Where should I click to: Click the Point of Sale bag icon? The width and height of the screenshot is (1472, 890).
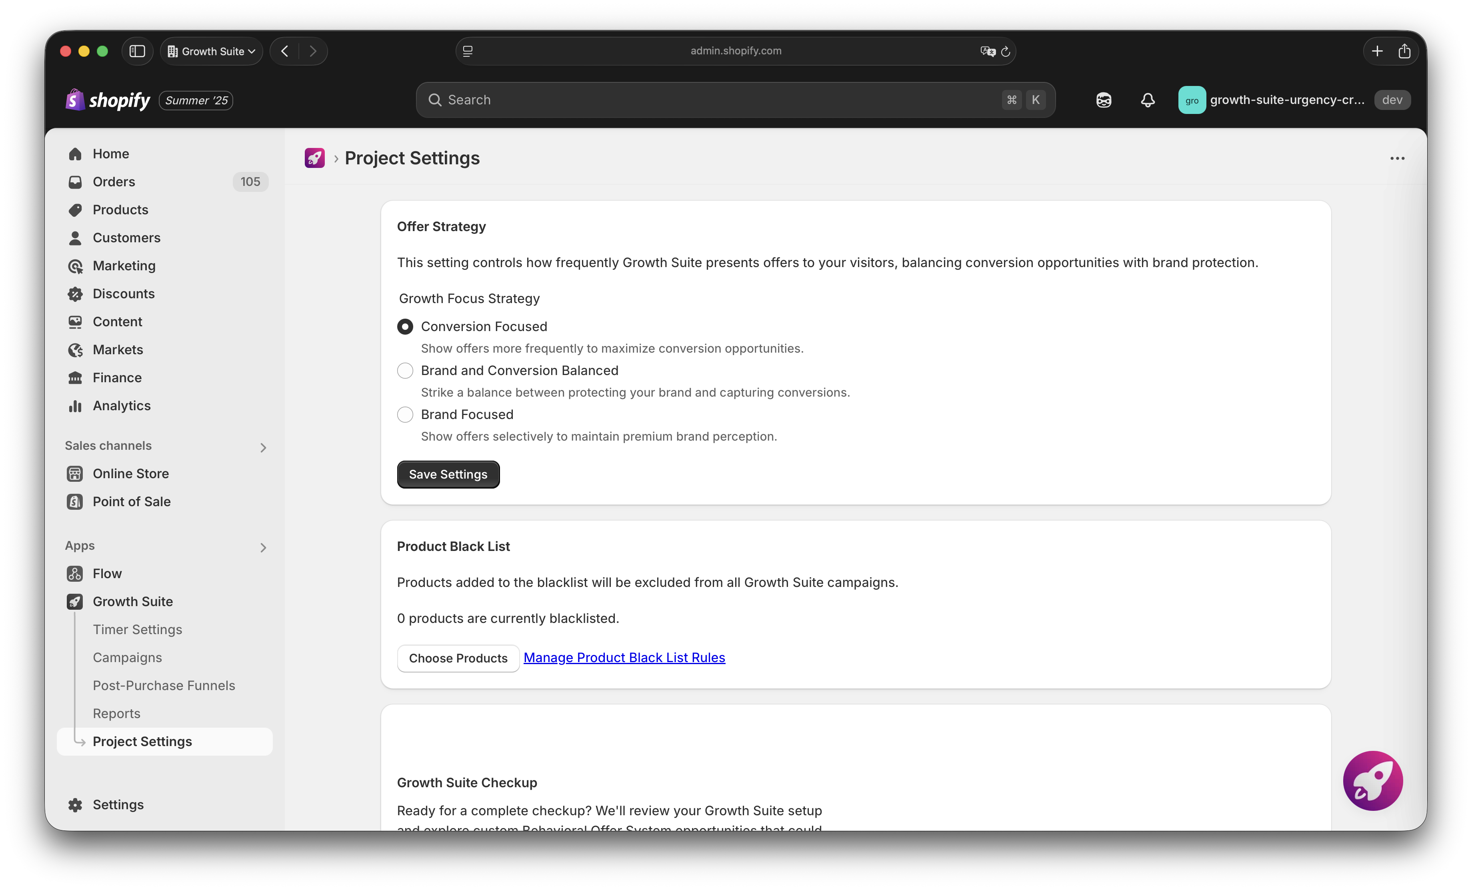tap(75, 502)
